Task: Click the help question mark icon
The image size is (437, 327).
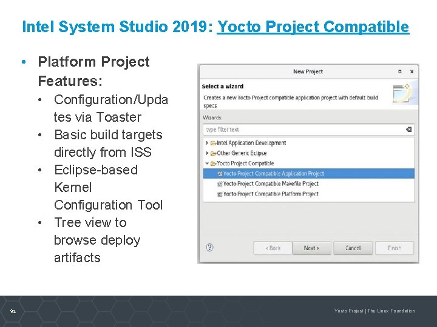Action: click(x=209, y=248)
